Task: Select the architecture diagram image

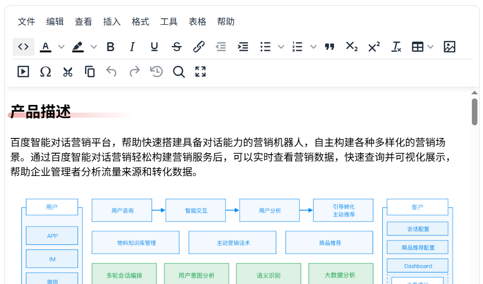Action: pyautogui.click(x=237, y=241)
